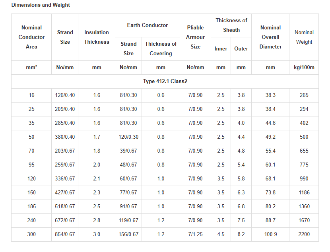The image size is (330, 252).
Task: Click strand size cell '380/0.40'
Action: (65, 137)
